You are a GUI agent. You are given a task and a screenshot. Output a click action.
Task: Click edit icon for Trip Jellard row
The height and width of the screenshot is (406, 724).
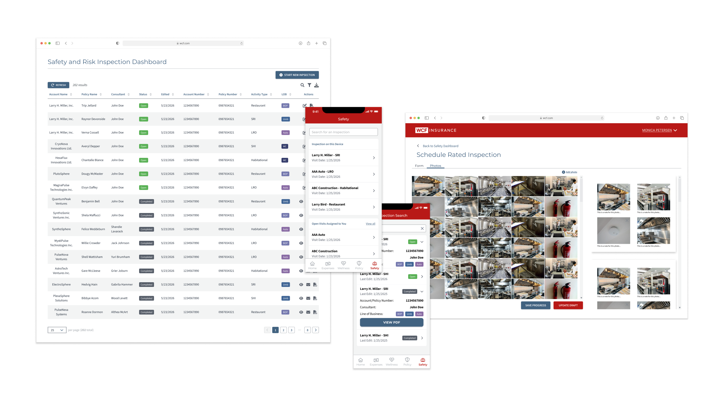[305, 105]
